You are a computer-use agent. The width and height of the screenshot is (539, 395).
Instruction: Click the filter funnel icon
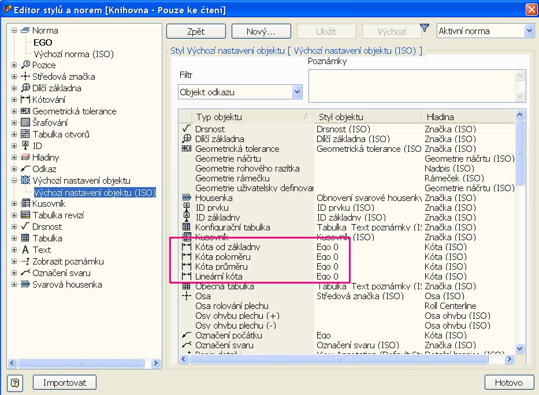pyautogui.click(x=425, y=28)
